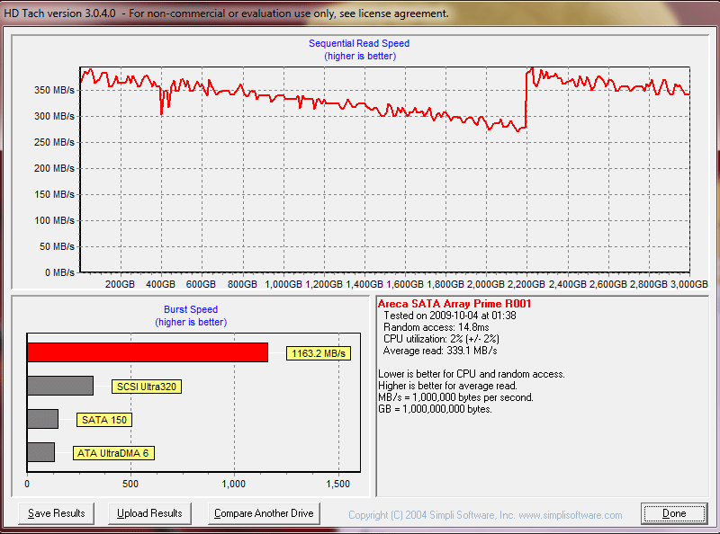This screenshot has height=534, width=720.
Task: Click the '200GB' x-axis label
Action: [120, 284]
